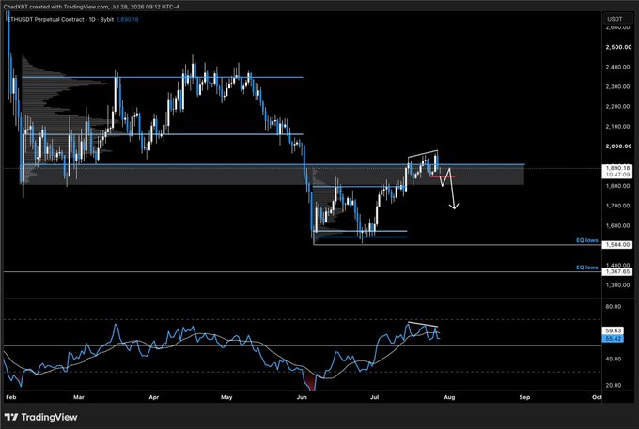Click the 2,000.00 price axis label
The height and width of the screenshot is (429, 639).
pos(618,146)
